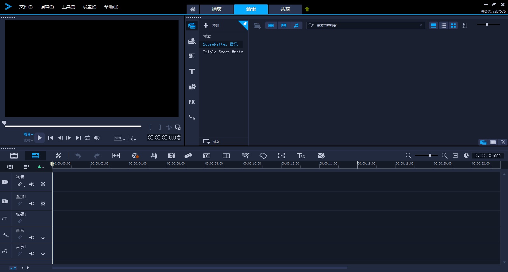This screenshot has width=508, height=272.
Task: Open the FX filter library panel
Action: (x=192, y=102)
